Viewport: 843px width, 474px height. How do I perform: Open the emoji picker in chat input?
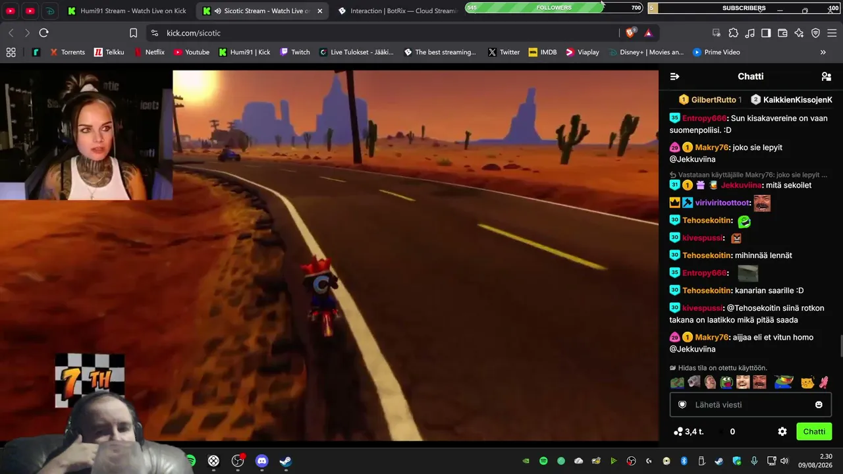[x=819, y=405]
